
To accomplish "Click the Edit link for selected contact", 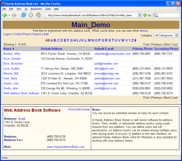I will pyautogui.click(x=78, y=109).
